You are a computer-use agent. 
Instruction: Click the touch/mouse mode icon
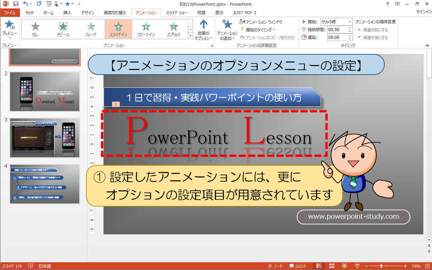pos(57,4)
